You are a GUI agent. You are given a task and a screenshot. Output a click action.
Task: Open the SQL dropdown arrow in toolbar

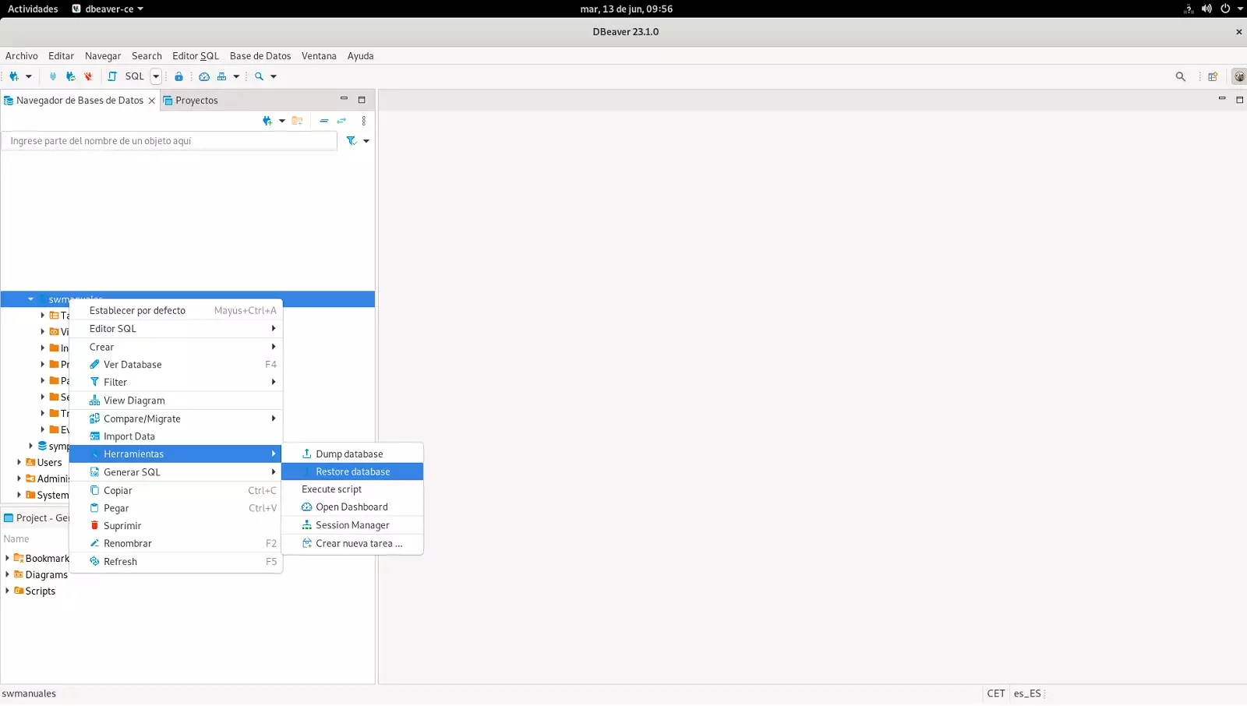point(156,76)
